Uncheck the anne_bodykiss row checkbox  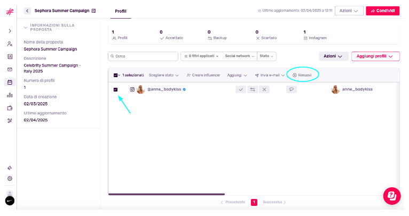point(116,90)
